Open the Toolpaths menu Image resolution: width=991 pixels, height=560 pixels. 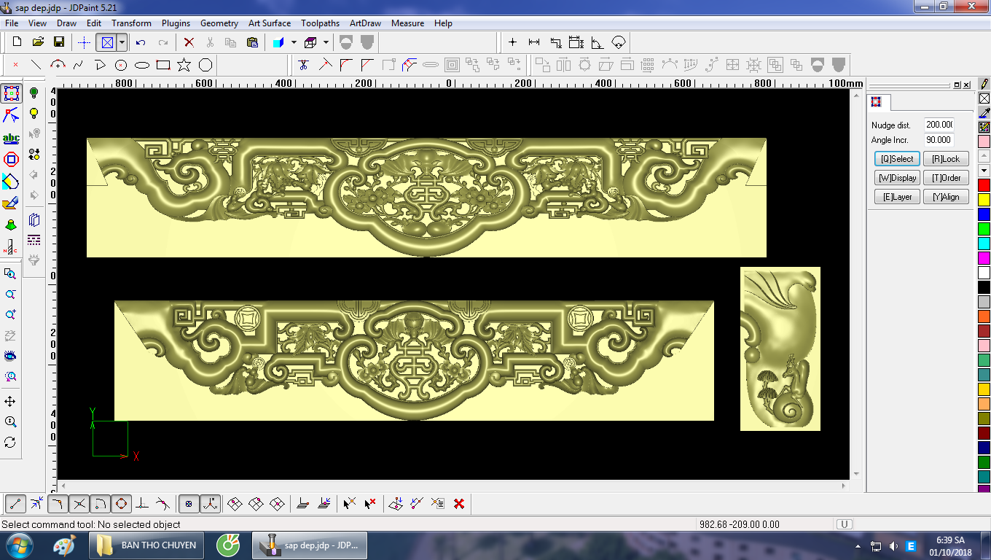click(320, 23)
